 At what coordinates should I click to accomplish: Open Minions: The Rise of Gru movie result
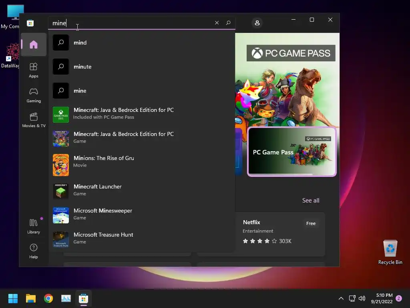pyautogui.click(x=142, y=164)
